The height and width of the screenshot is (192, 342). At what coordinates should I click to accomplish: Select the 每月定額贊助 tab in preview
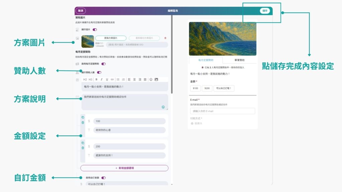pos(206,60)
